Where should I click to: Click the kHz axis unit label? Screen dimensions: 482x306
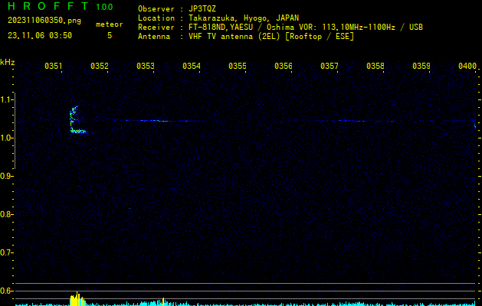7,62
